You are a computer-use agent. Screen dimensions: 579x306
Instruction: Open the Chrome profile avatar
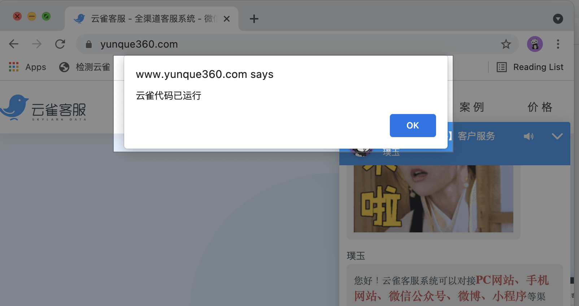535,44
